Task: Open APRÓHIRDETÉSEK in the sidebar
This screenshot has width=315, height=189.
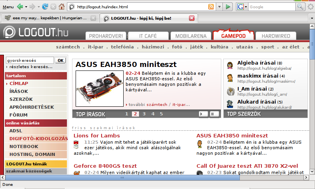Action: (31, 107)
